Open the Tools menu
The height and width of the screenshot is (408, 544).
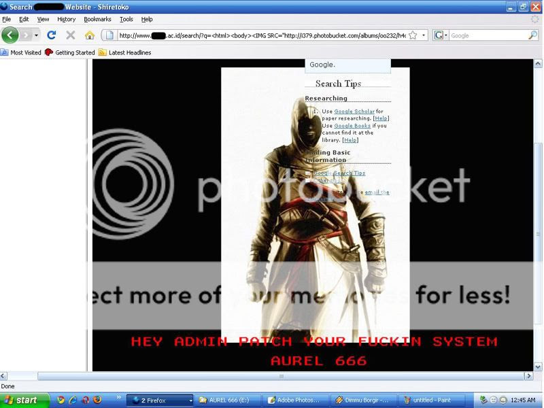(x=126, y=19)
